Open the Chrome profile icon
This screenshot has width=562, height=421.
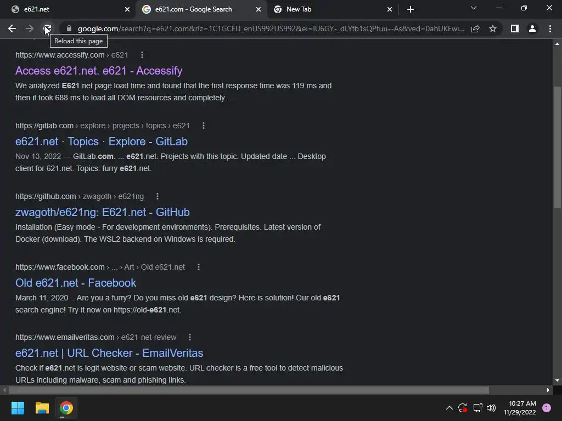tap(532, 29)
